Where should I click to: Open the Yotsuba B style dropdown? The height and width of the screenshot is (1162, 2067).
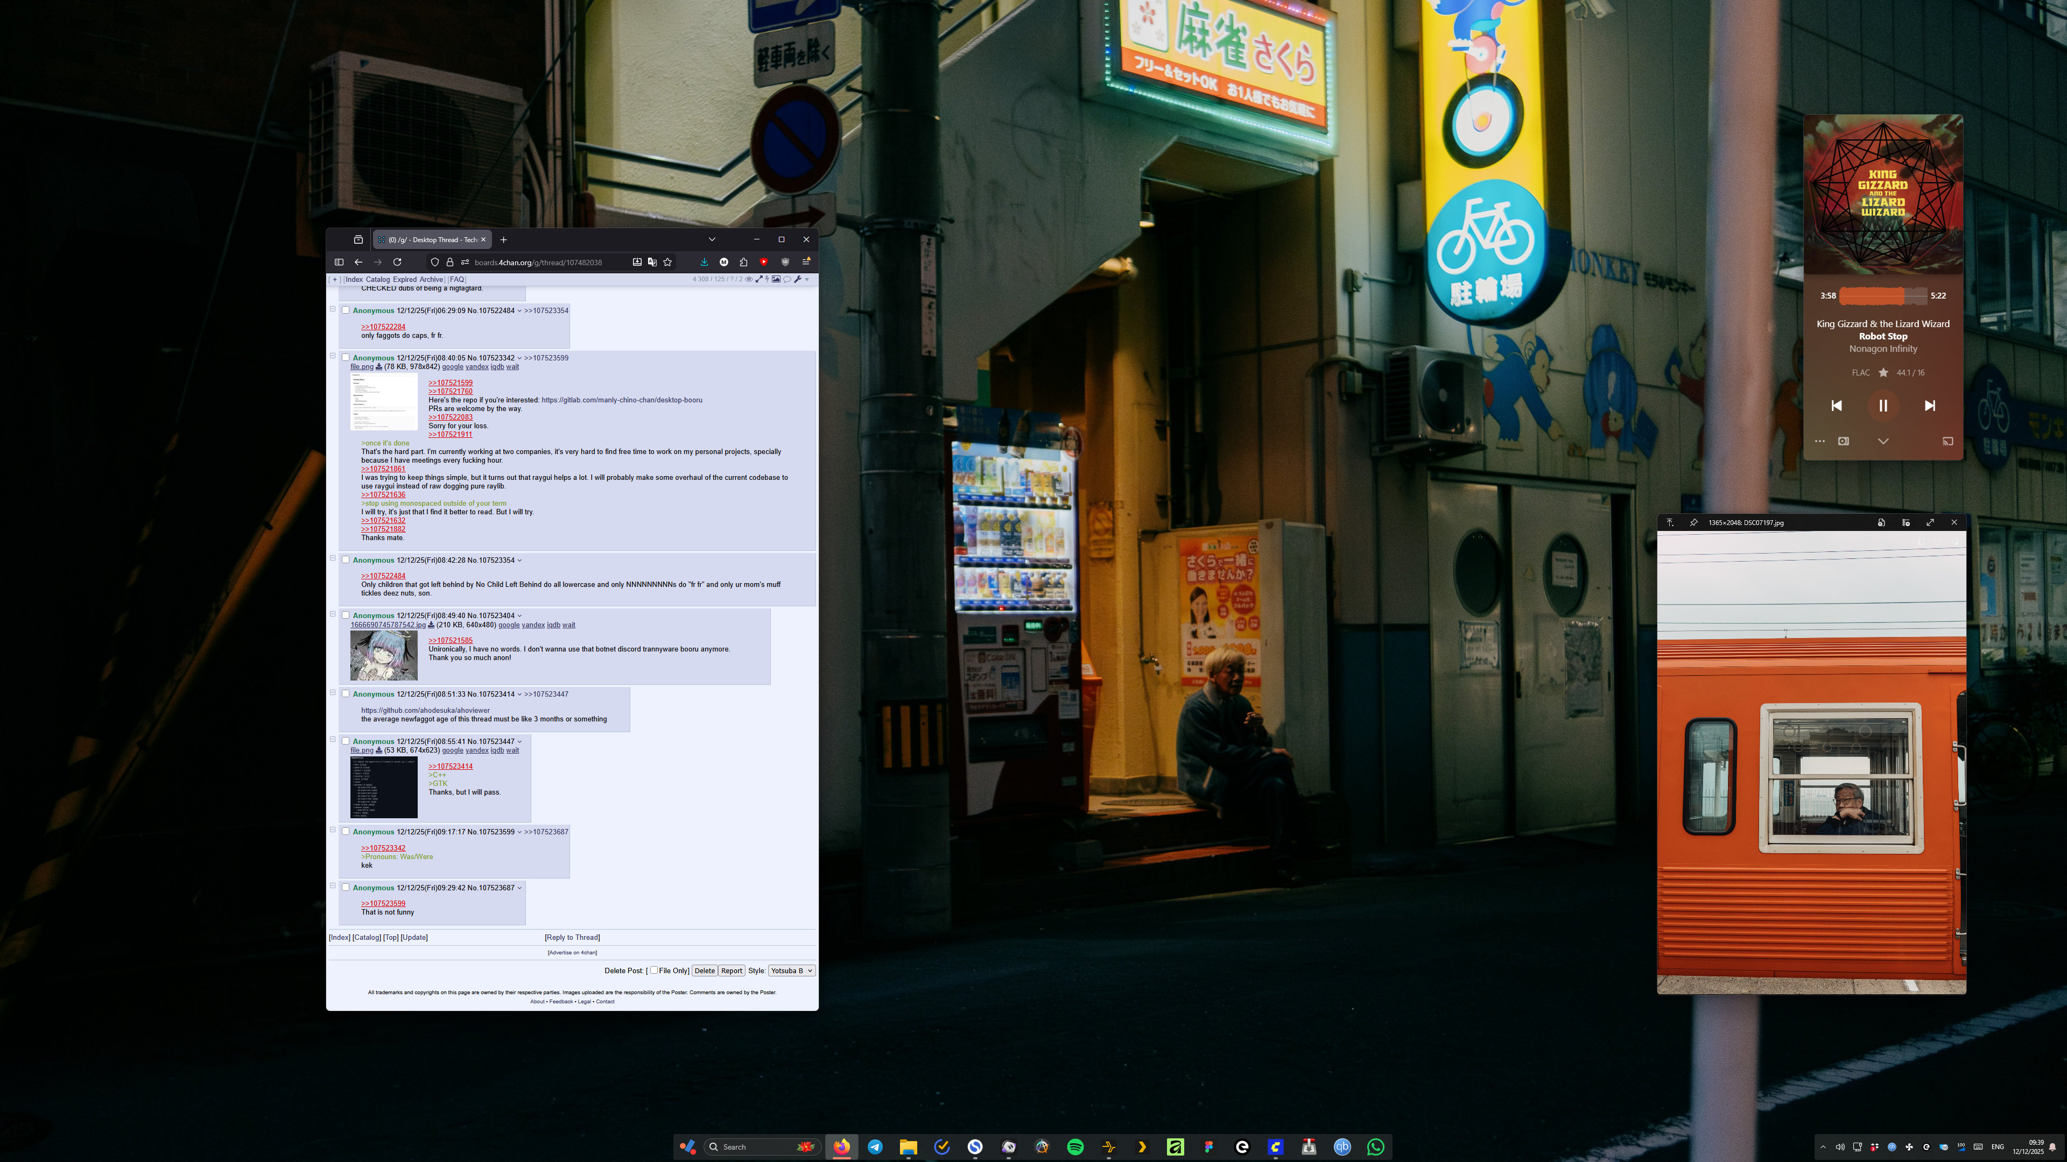[791, 970]
